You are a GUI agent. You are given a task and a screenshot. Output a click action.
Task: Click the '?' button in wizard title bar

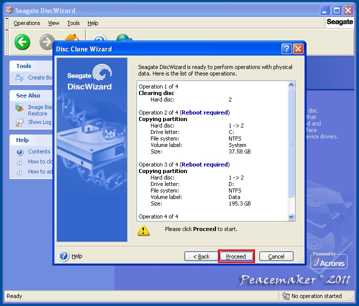(x=286, y=48)
